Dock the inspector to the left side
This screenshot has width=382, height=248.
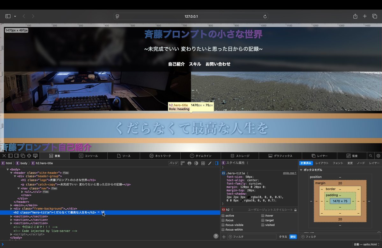point(10,155)
